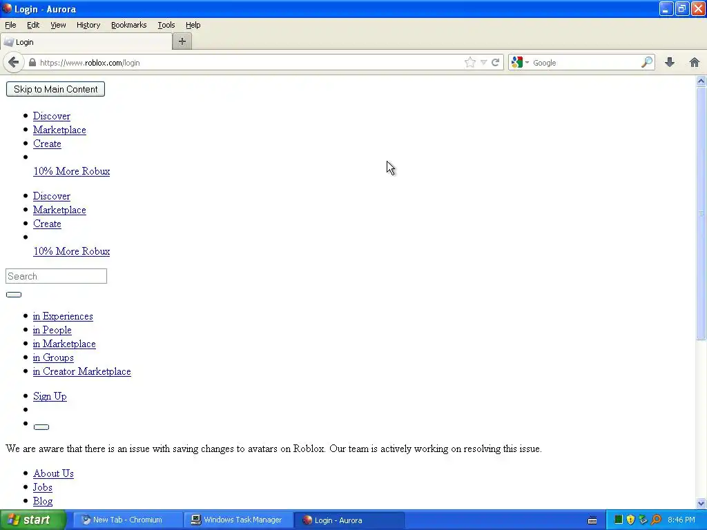This screenshot has width=707, height=530.
Task: Click the Safely Remove Hardware tray icon
Action: point(643,520)
